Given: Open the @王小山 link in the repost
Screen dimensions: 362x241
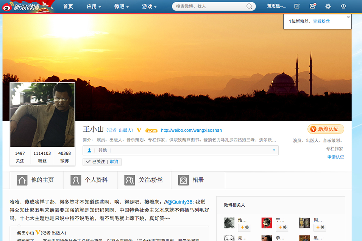Looking at the screenshot, I should coord(25,233).
